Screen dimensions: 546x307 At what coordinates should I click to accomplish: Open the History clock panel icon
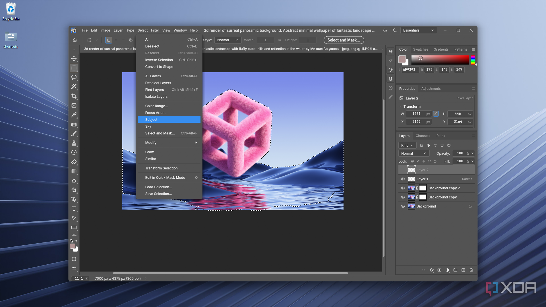(x=390, y=88)
